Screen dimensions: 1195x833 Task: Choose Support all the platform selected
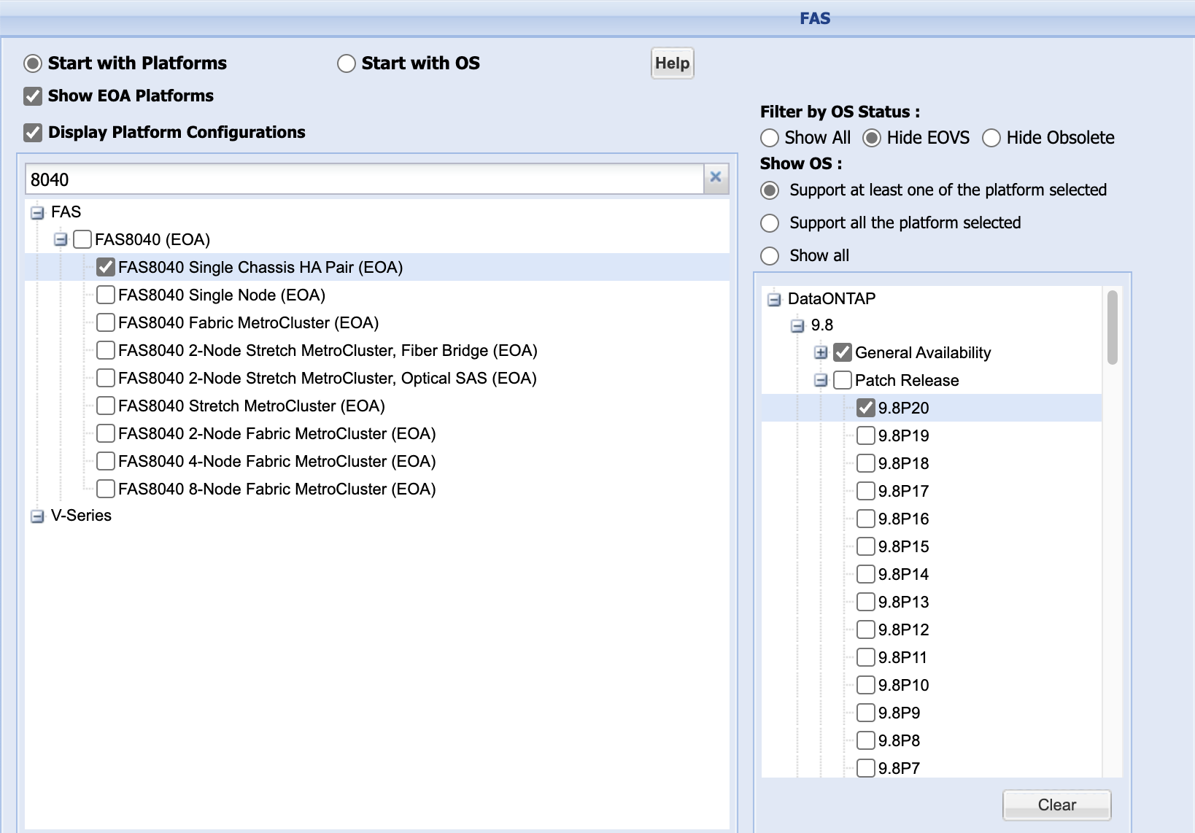coord(770,223)
